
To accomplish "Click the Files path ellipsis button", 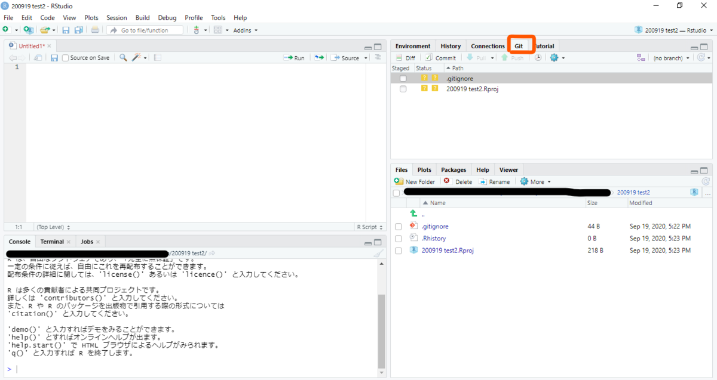I will [x=708, y=193].
